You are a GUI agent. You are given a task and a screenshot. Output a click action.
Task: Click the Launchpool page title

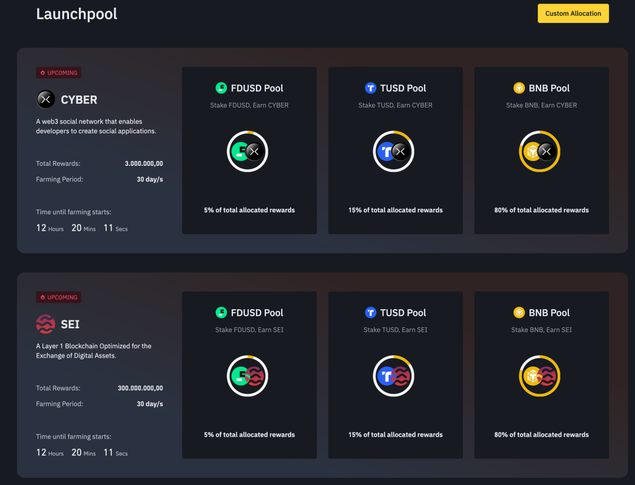click(77, 14)
